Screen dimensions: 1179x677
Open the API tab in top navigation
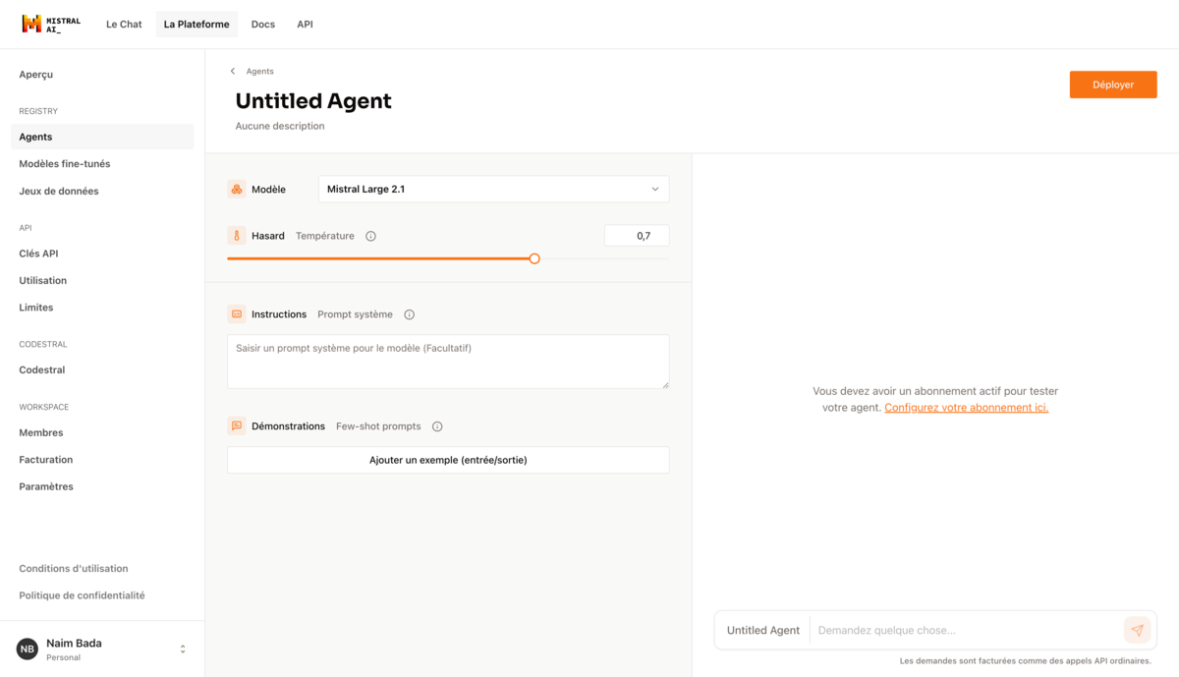point(305,25)
